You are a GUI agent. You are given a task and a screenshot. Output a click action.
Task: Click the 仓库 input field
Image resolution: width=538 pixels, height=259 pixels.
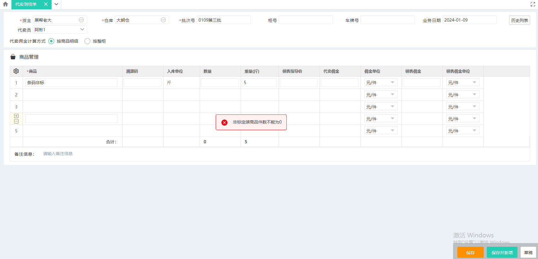pos(142,20)
